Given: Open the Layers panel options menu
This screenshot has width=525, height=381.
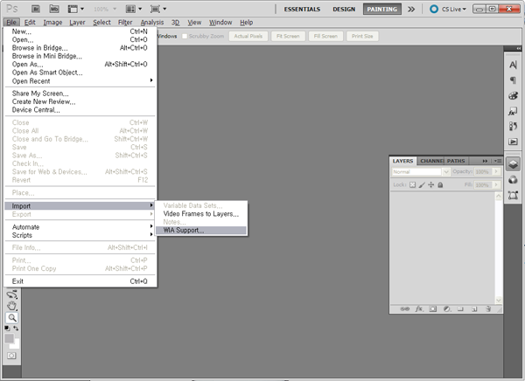Looking at the screenshot, I should point(497,161).
